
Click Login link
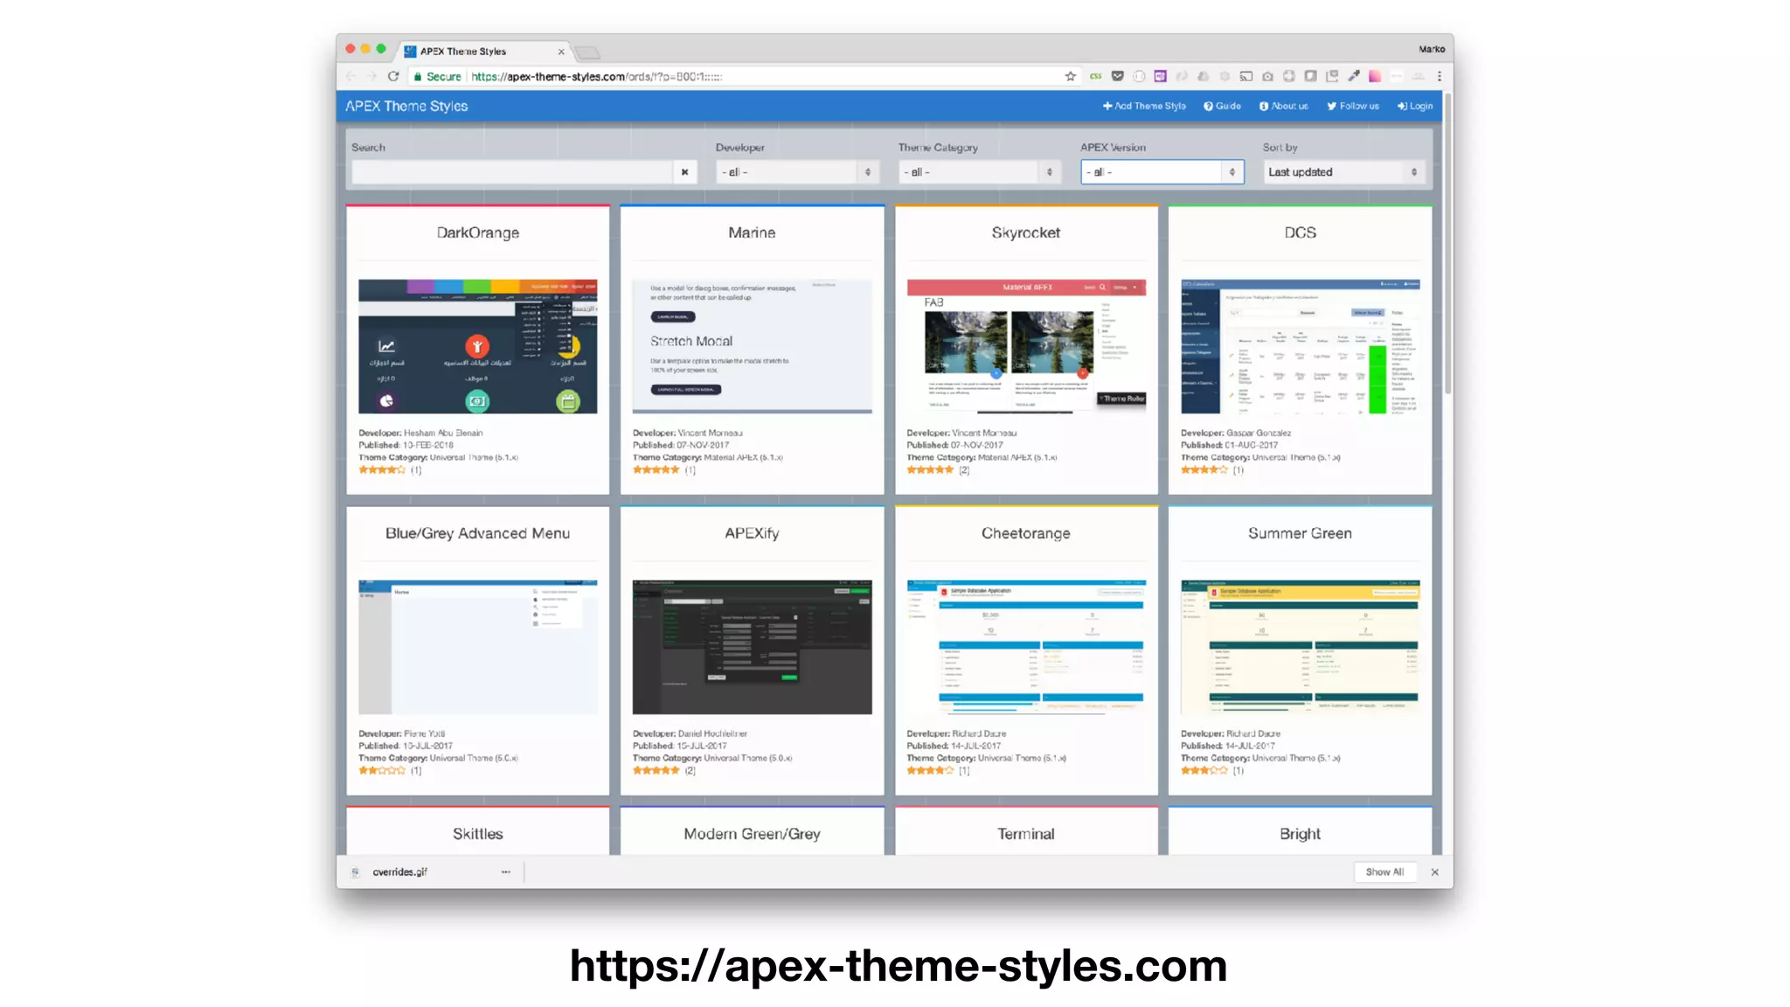pos(1415,107)
